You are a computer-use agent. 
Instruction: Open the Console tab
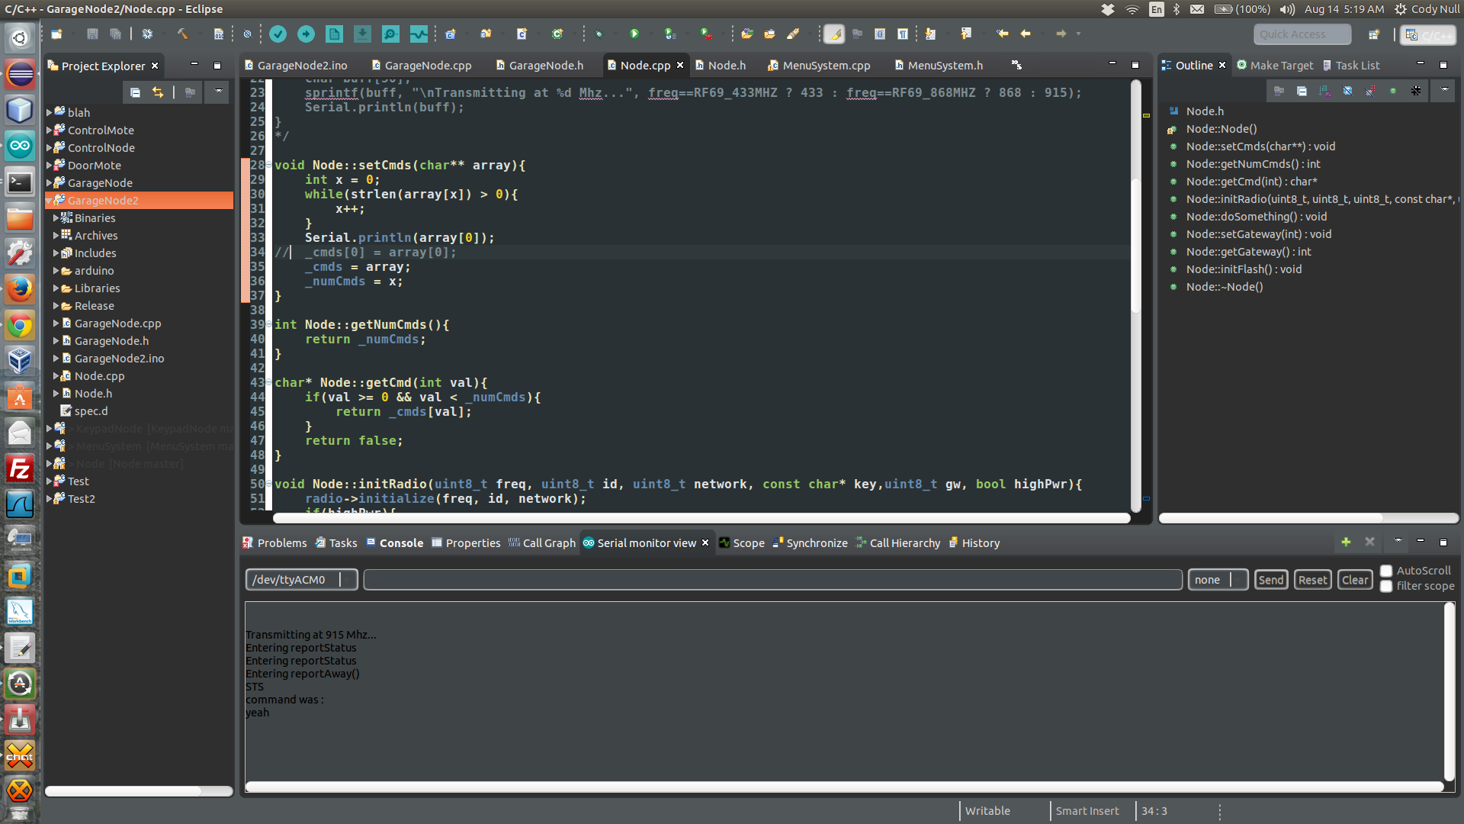394,543
